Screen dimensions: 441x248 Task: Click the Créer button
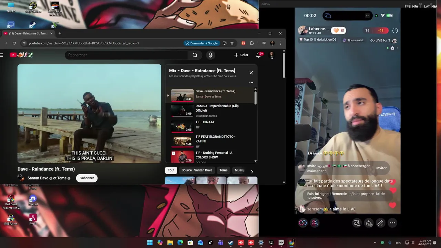[x=241, y=55]
